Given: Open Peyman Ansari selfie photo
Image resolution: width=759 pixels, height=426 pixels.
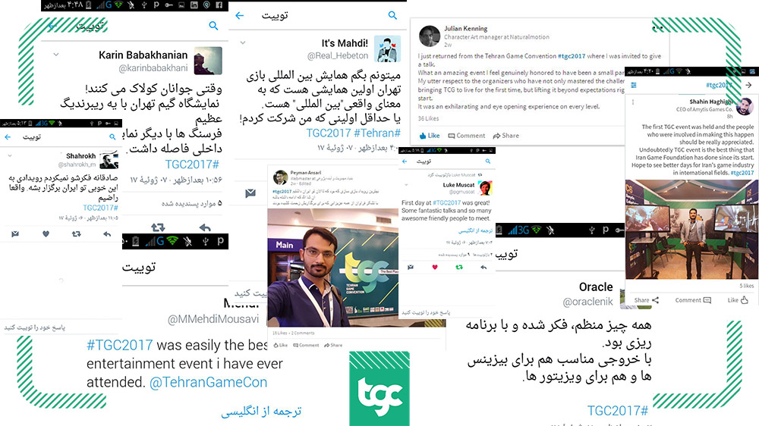Looking at the screenshot, I should tap(333, 268).
